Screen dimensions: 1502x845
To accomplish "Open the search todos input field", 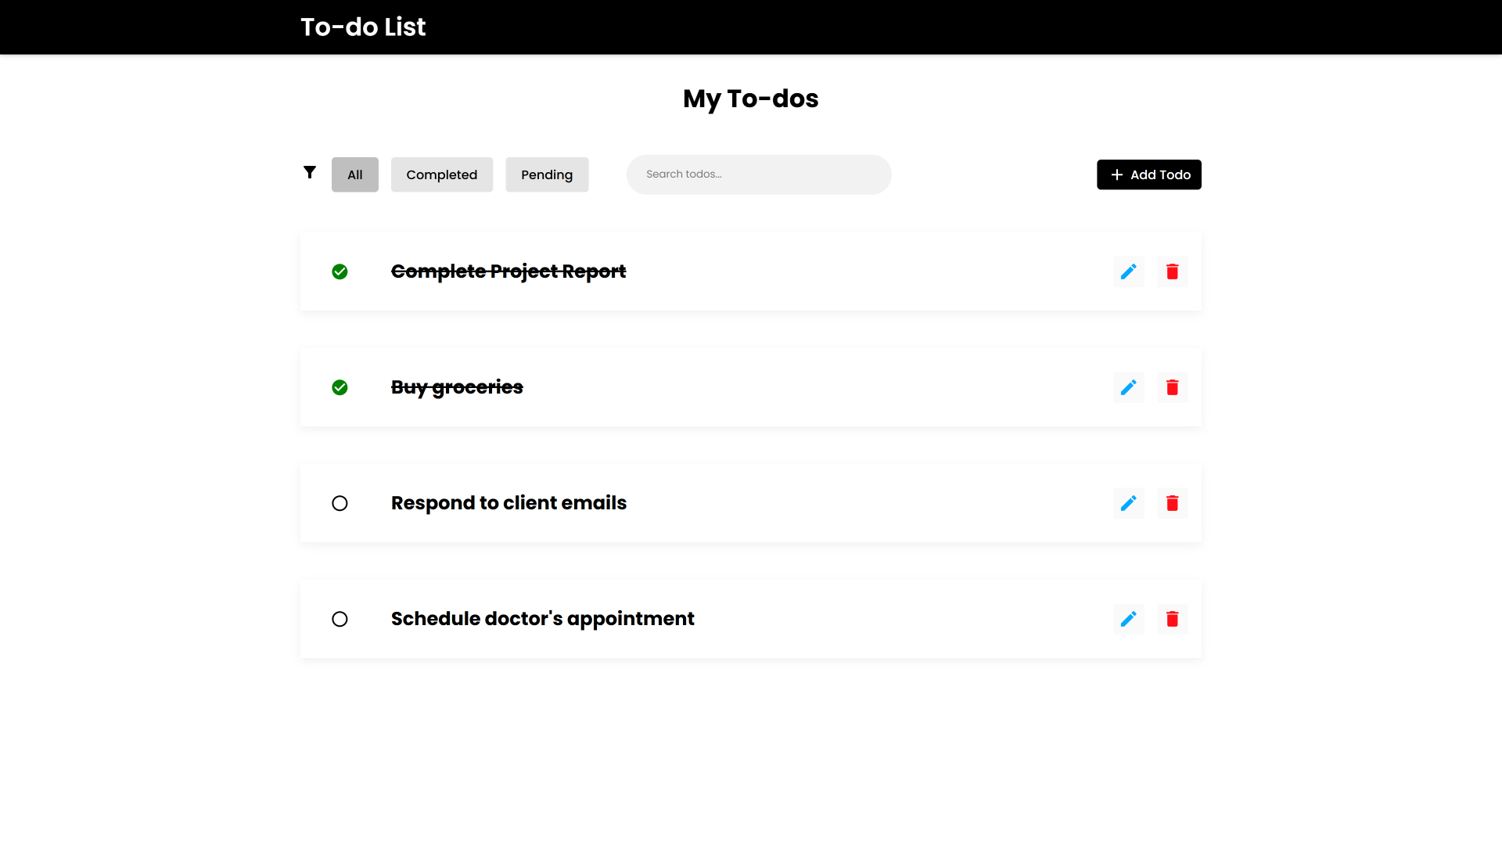I will [x=758, y=174].
